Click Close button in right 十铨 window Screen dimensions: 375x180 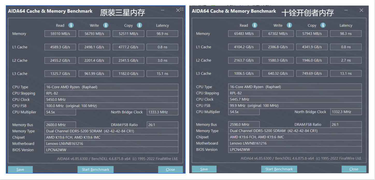(354, 169)
